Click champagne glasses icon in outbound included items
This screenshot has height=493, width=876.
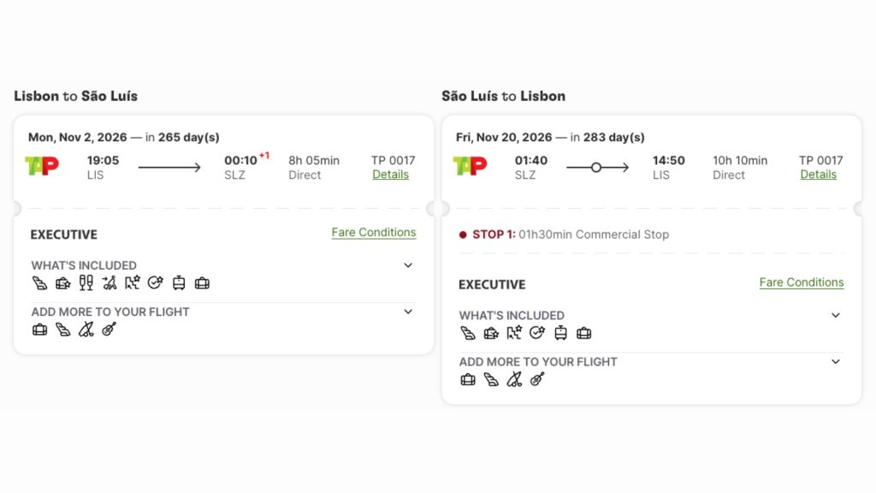click(x=86, y=282)
